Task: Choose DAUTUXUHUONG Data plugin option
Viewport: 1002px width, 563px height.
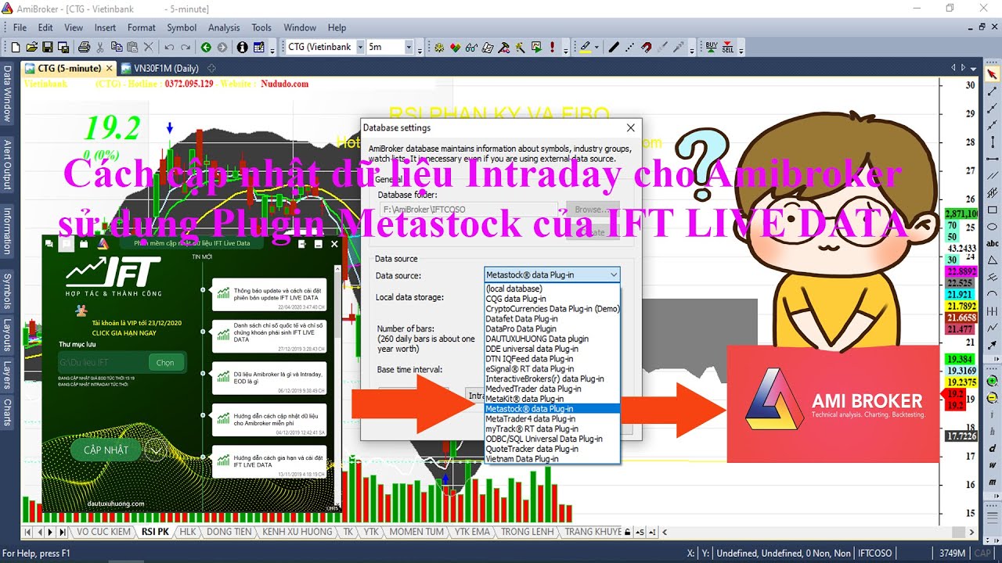Action: [552, 339]
